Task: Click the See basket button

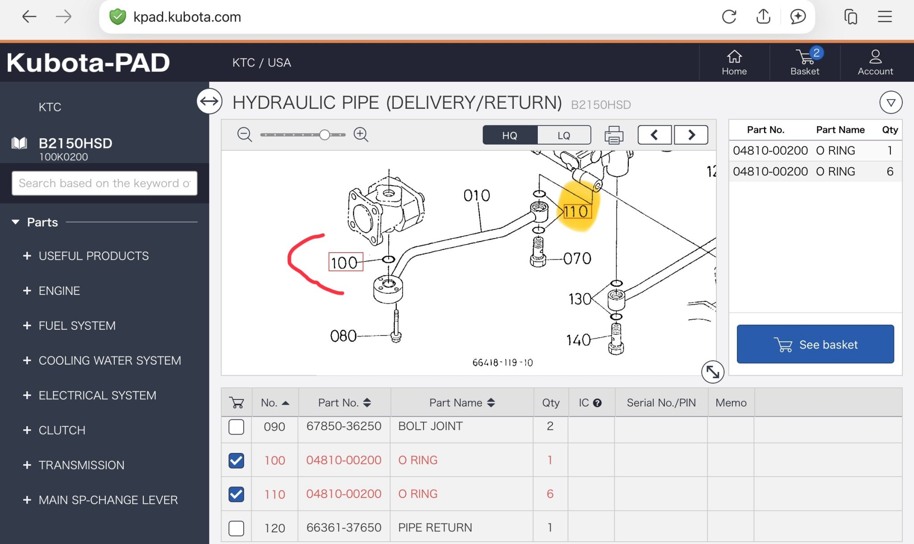Action: 815,344
